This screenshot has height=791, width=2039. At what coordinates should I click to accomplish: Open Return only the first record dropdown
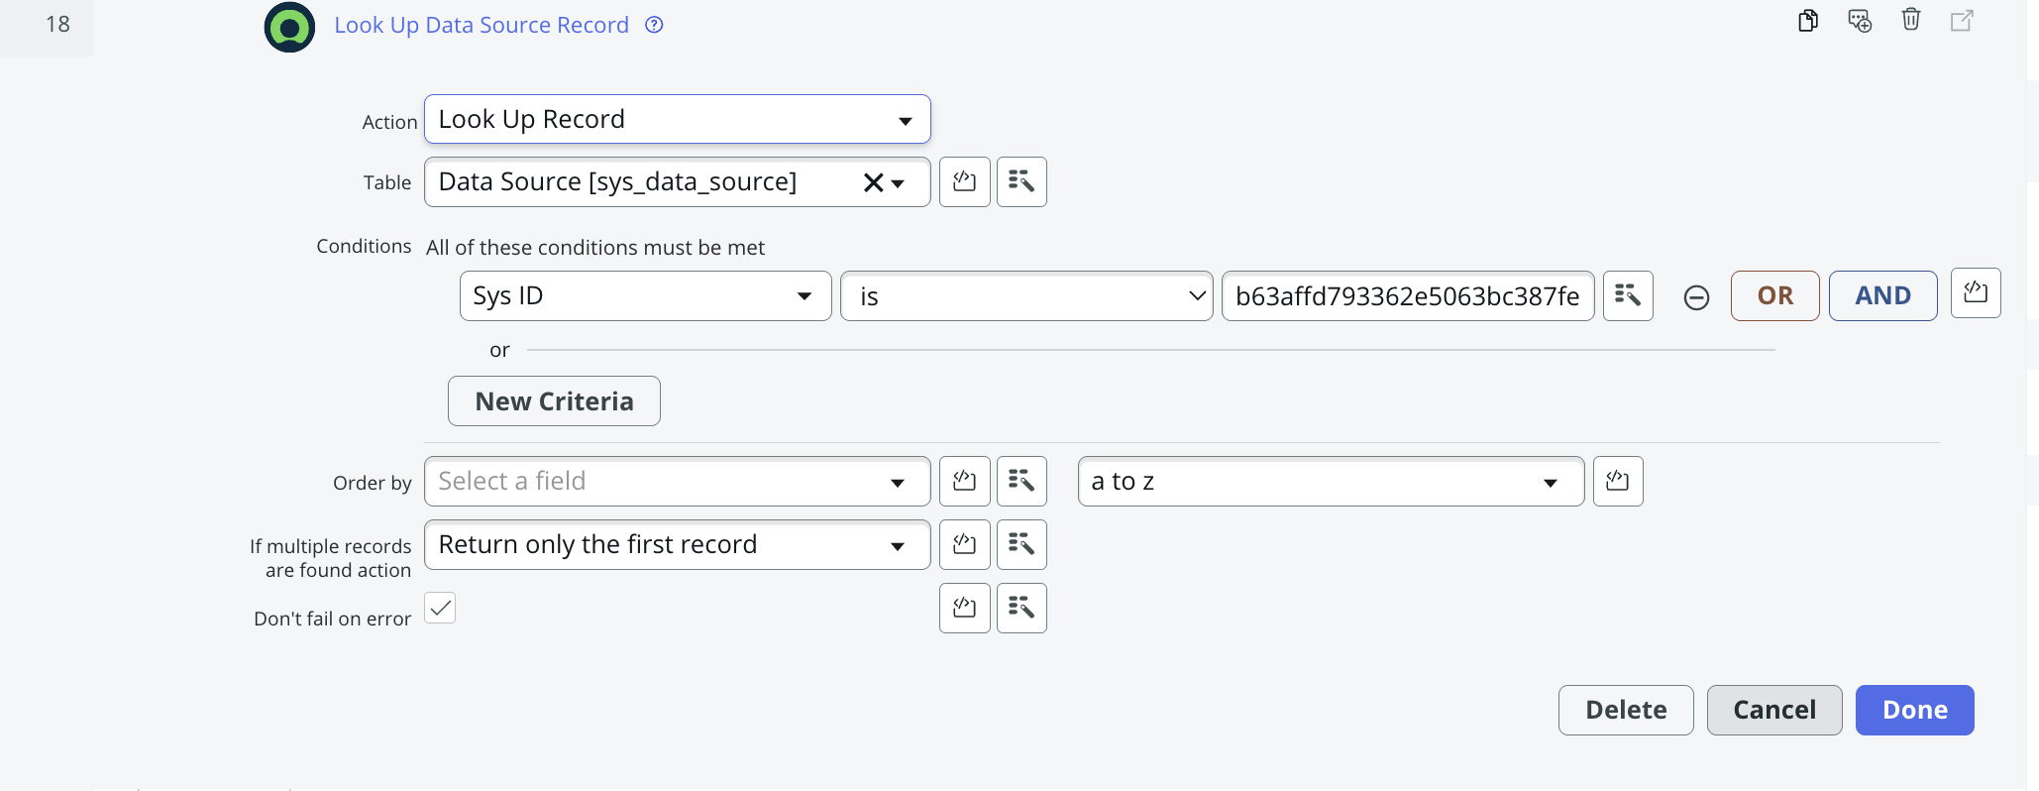pyautogui.click(x=677, y=544)
